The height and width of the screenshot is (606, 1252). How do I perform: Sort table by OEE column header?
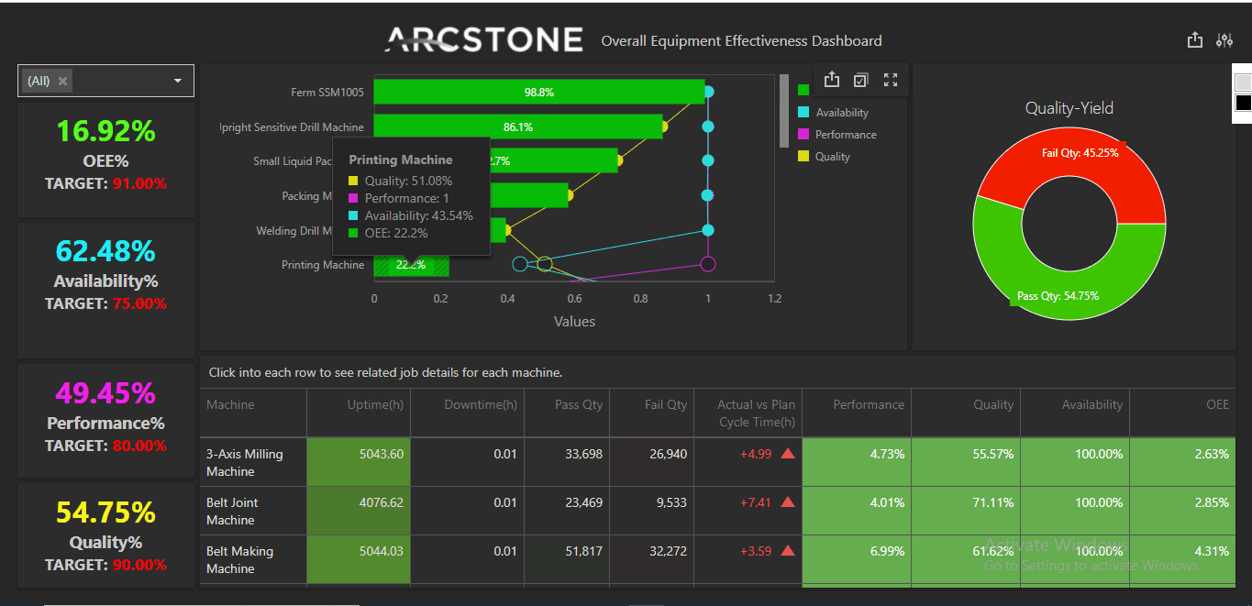[x=1217, y=404]
